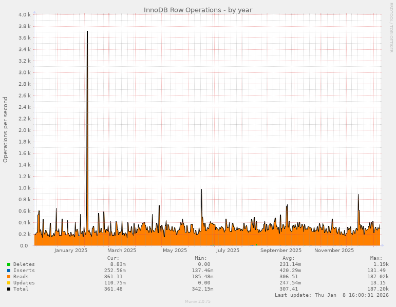The height and width of the screenshot is (307, 396).
Task: Click the 'Max:' column header
Action: [376, 258]
